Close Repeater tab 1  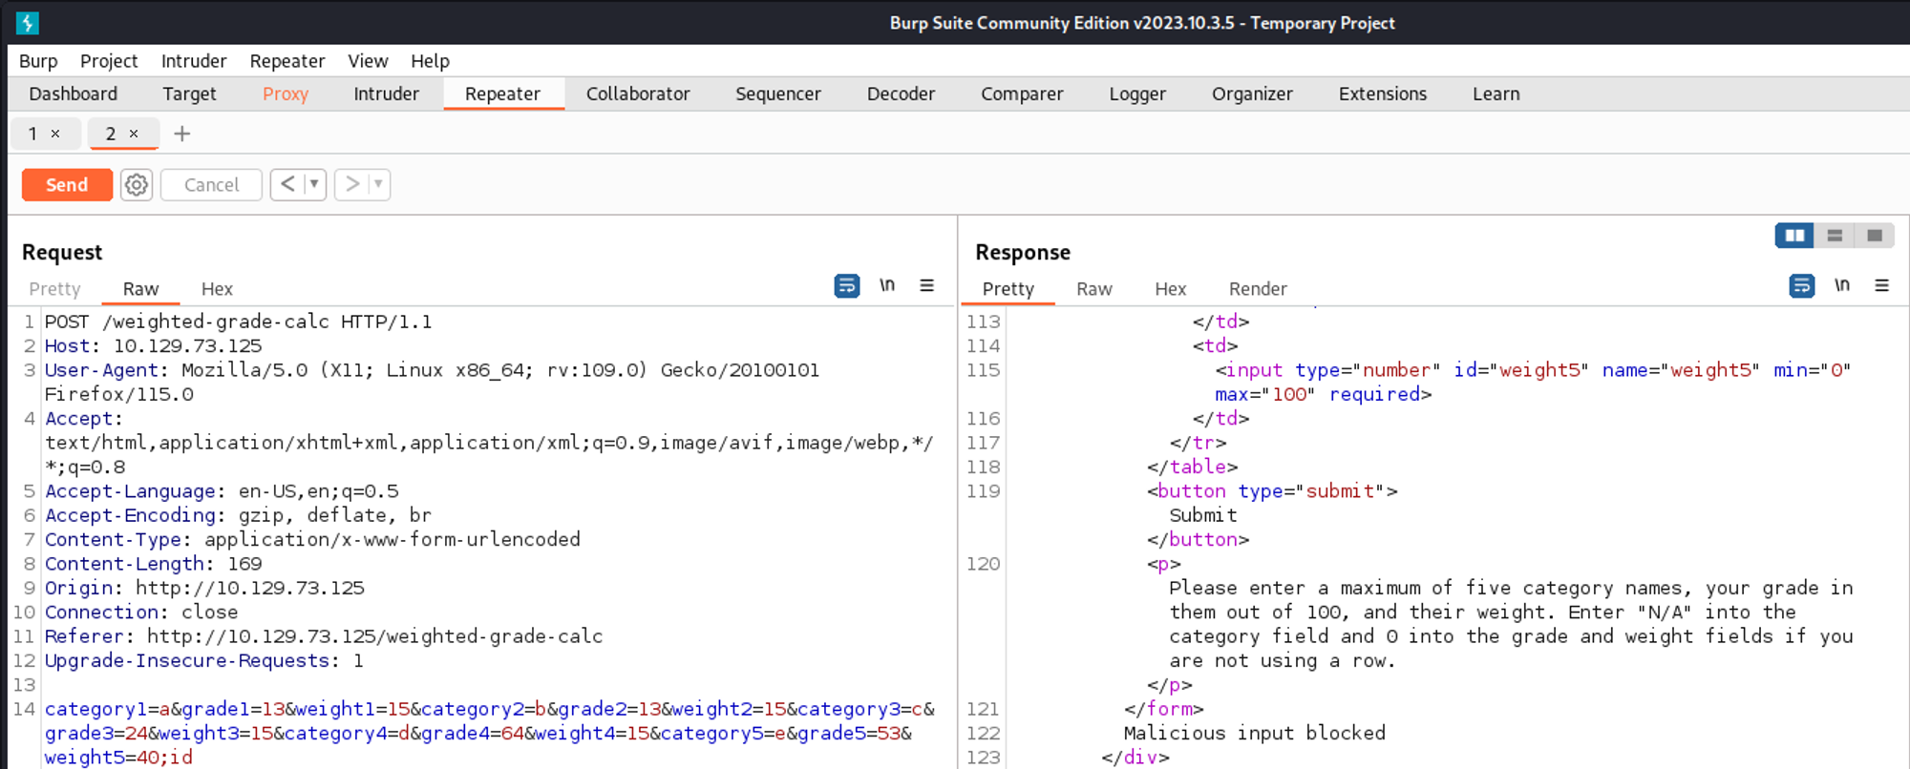click(x=55, y=134)
